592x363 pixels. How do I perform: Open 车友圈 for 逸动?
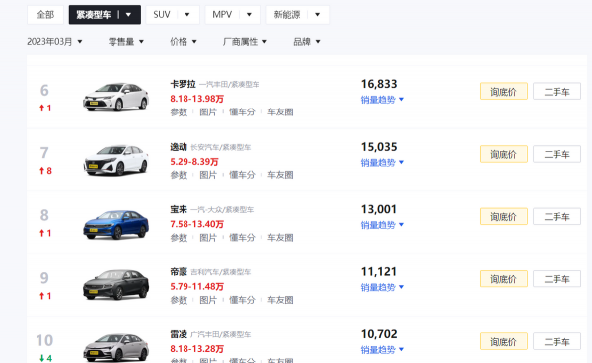(280, 175)
